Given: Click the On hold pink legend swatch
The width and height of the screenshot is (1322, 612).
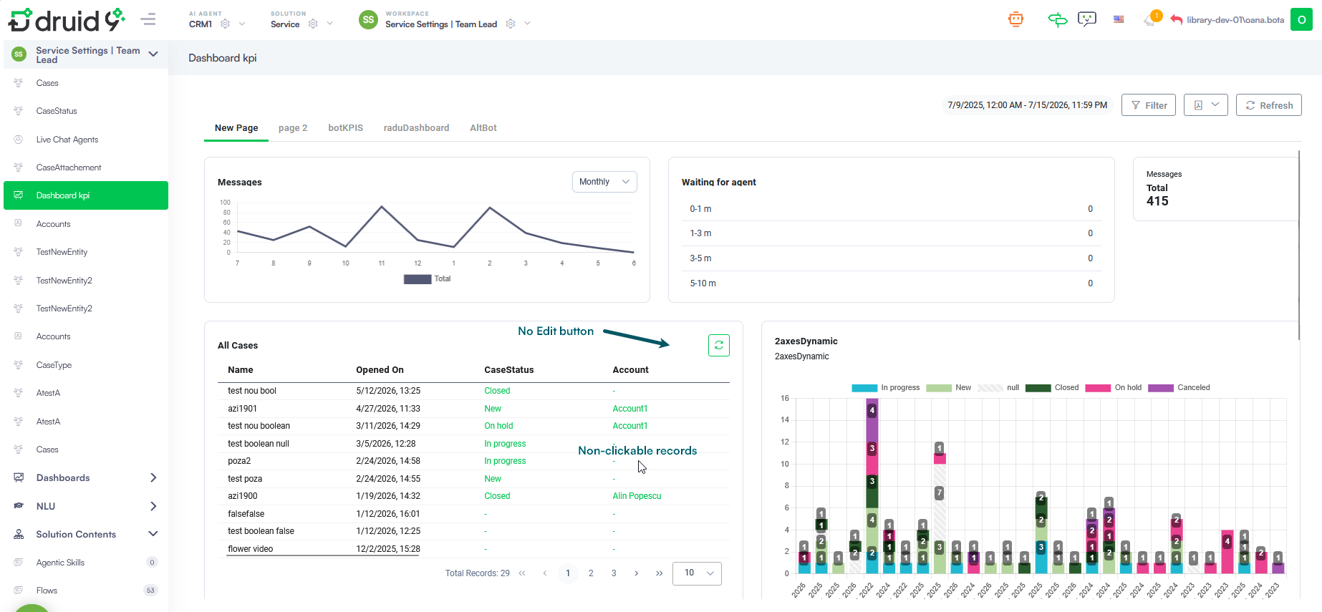Looking at the screenshot, I should pos(1098,388).
